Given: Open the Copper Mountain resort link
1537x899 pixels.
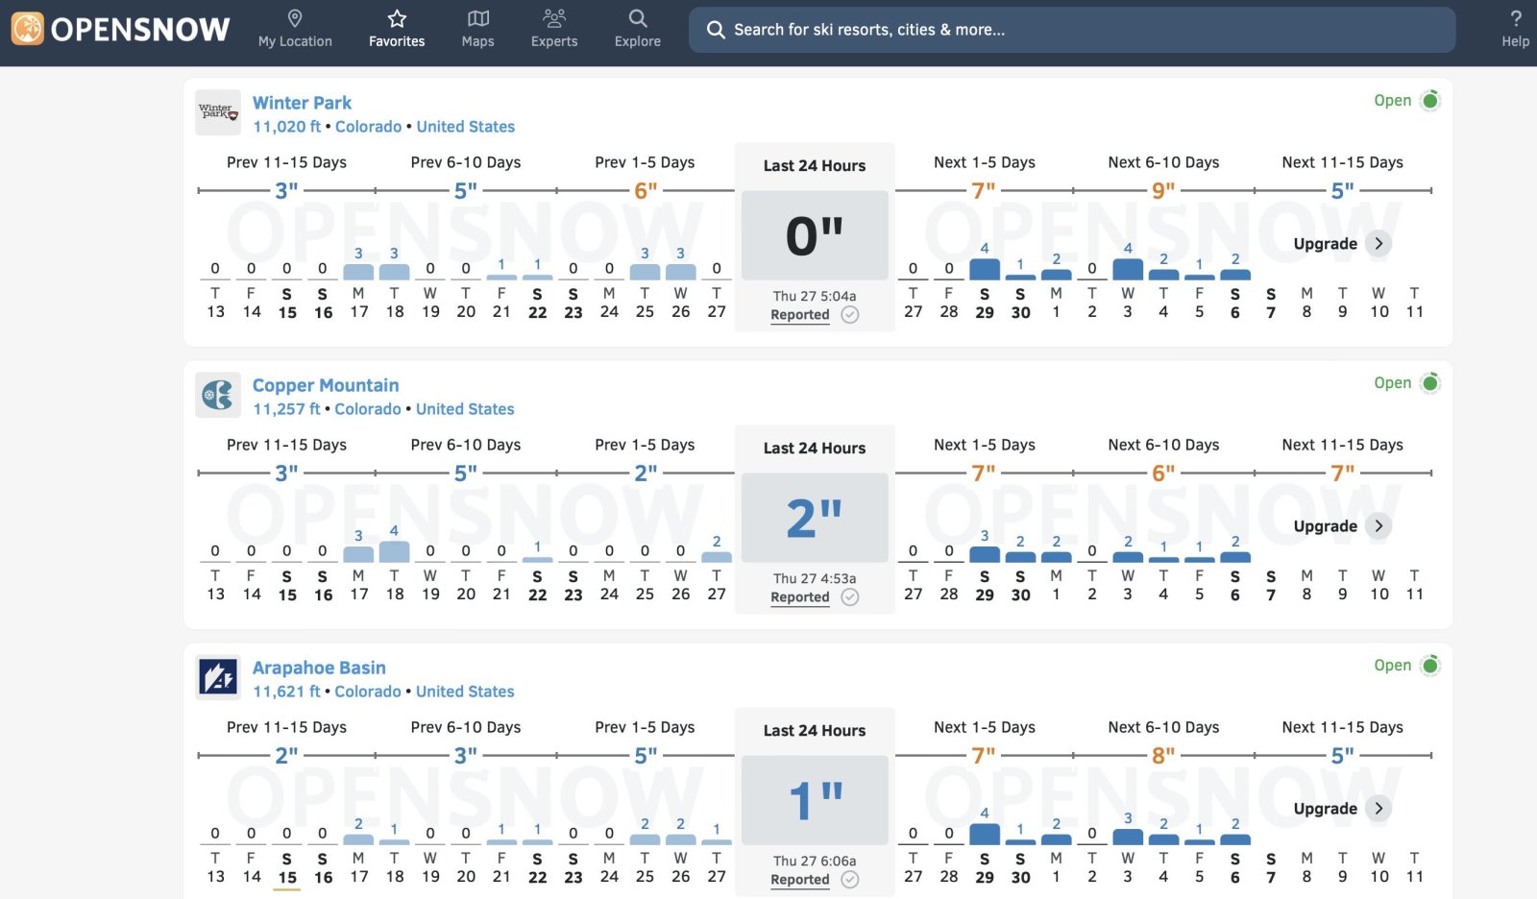Looking at the screenshot, I should pyautogui.click(x=326, y=385).
